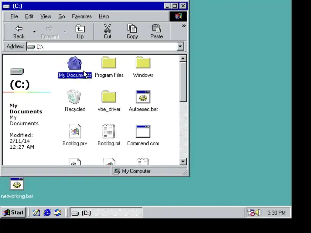
Task: Click the window title bar drive icon
Action: click(x=7, y=6)
